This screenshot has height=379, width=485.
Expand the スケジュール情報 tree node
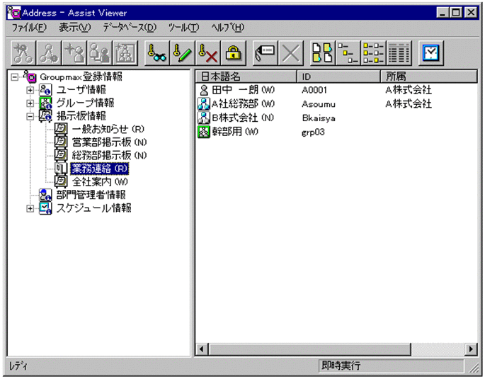point(30,208)
